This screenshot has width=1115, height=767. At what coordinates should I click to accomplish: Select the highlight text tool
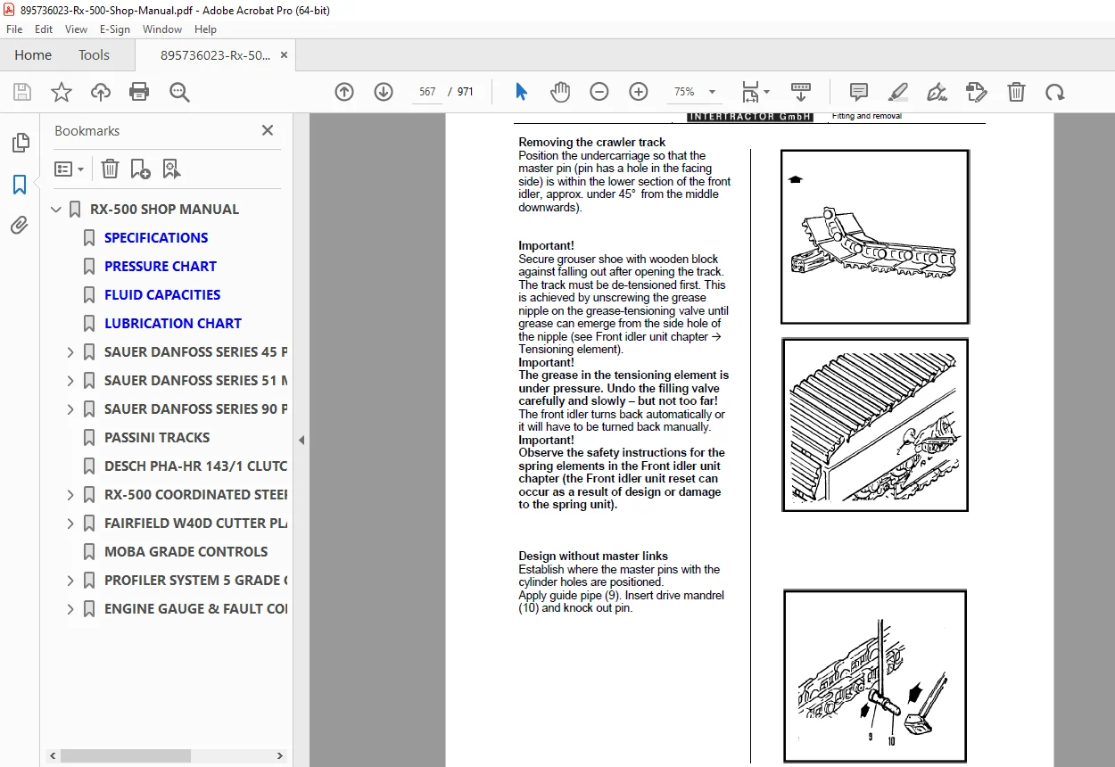click(x=898, y=92)
